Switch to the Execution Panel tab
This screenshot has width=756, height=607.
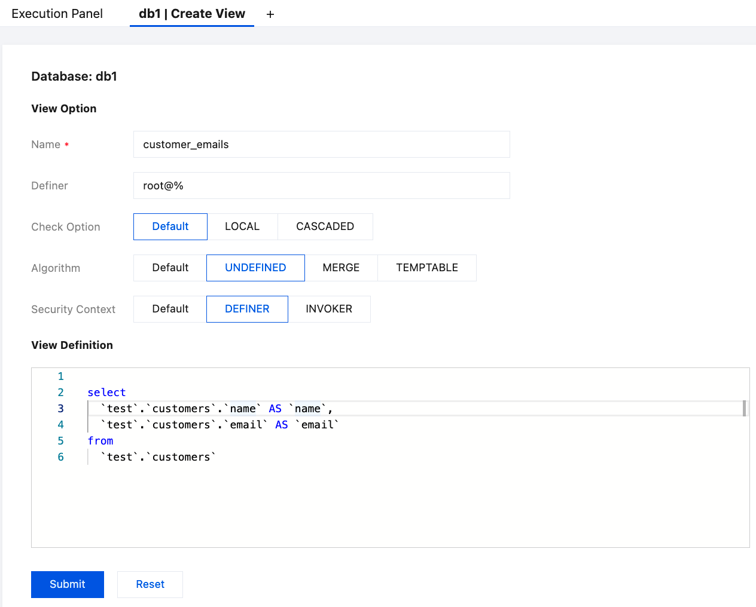(x=57, y=14)
